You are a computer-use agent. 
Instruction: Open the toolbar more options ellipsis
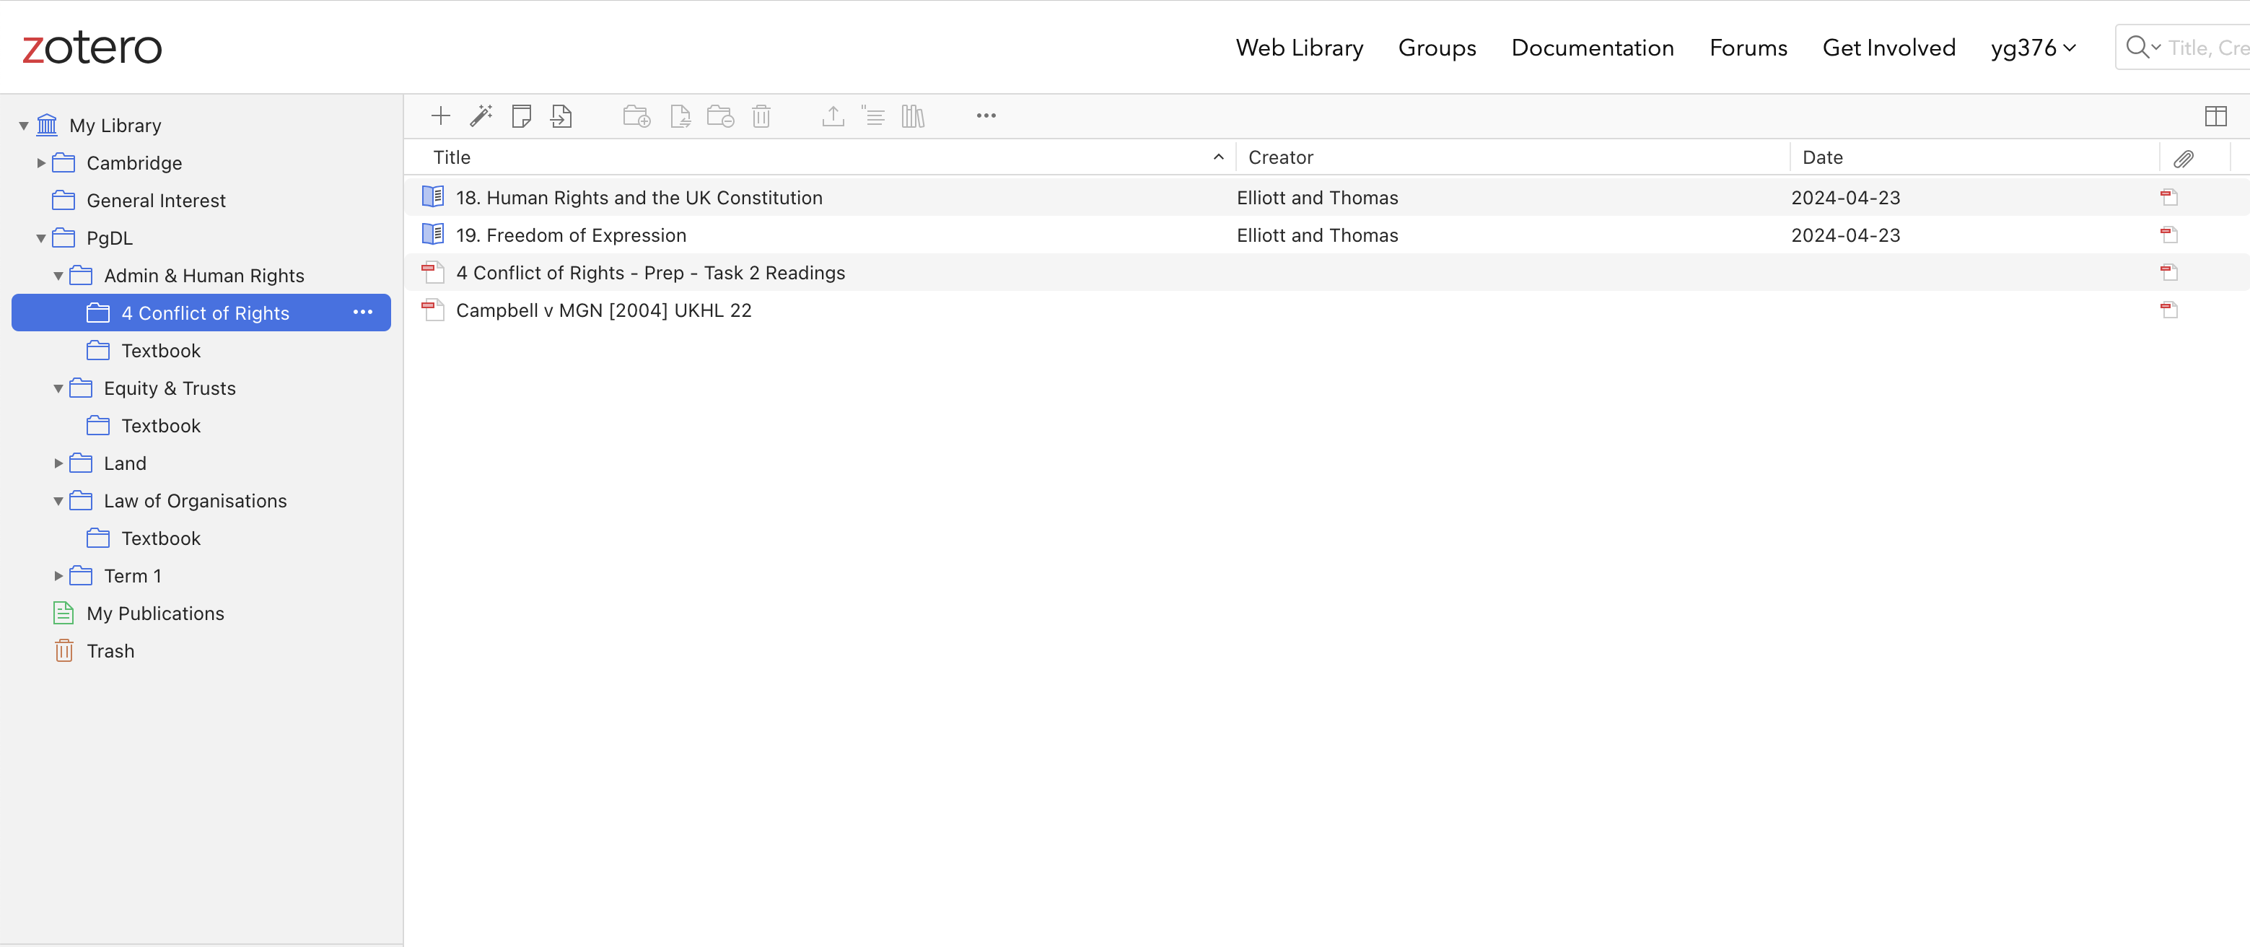tap(985, 115)
